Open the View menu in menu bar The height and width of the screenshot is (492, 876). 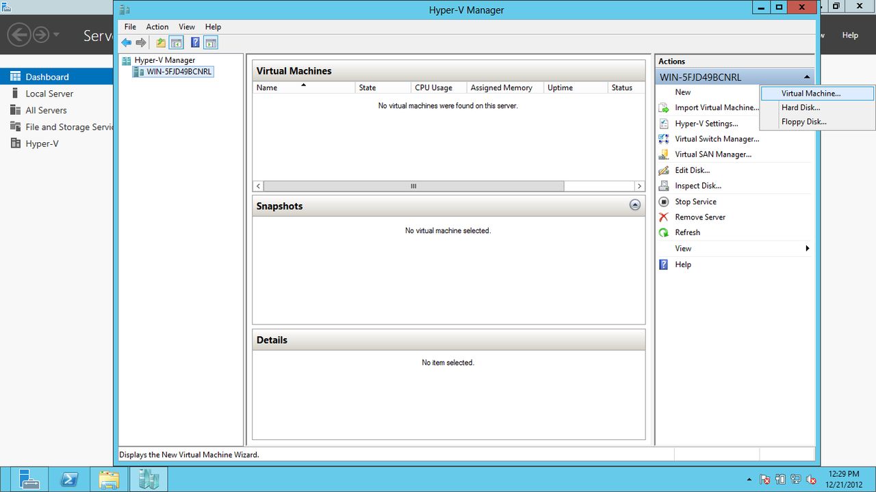(187, 27)
